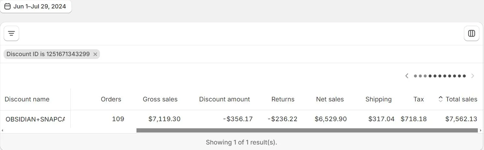Screen dimensions: 484x150
Task: Select the Discount name column header
Action: (x=27, y=99)
